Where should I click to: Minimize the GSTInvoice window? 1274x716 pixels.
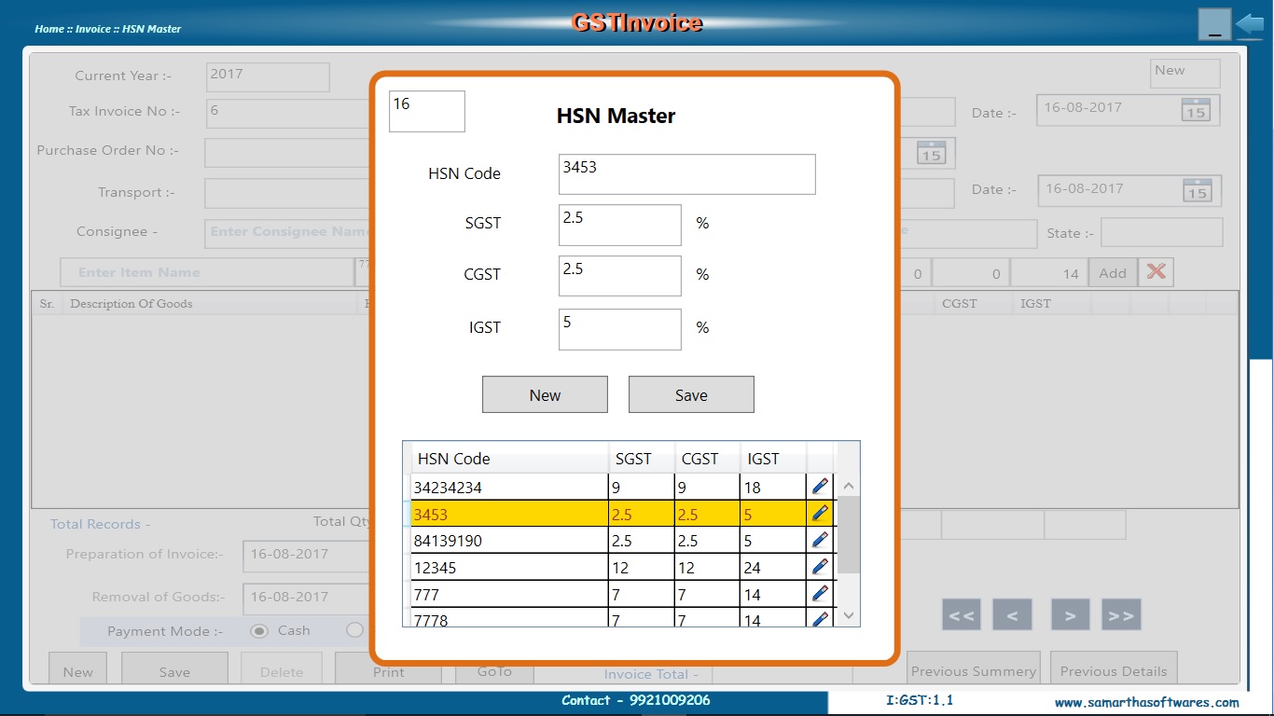pyautogui.click(x=1214, y=24)
